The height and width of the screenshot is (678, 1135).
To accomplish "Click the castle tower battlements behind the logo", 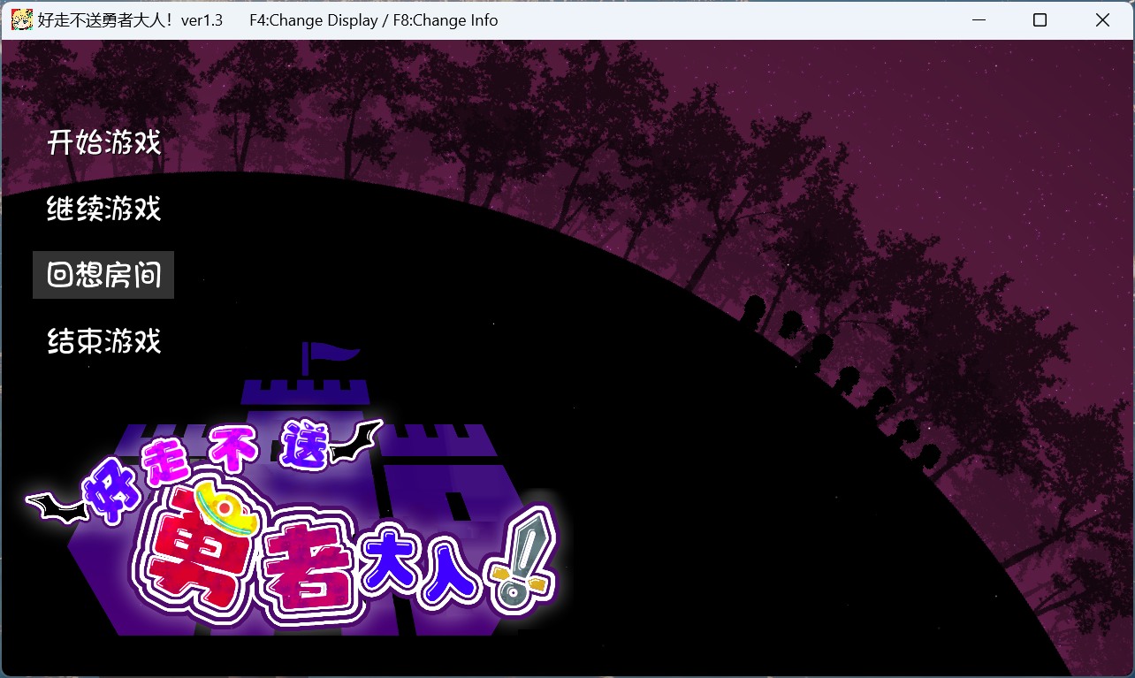I will 305,389.
